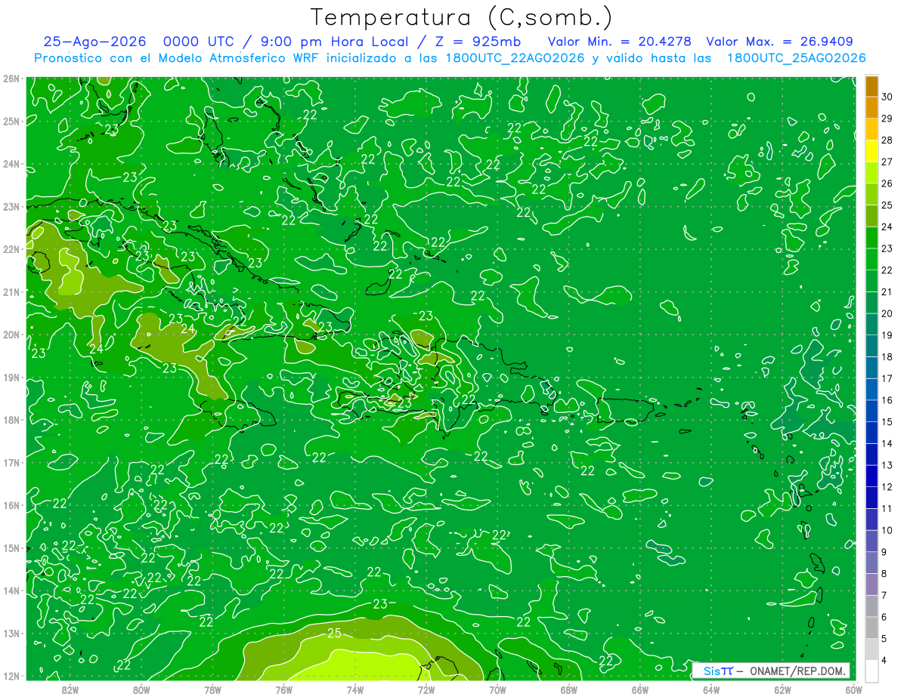This screenshot has width=907, height=700.
Task: Click the legend band between 24 and 25
Action: [x=871, y=216]
